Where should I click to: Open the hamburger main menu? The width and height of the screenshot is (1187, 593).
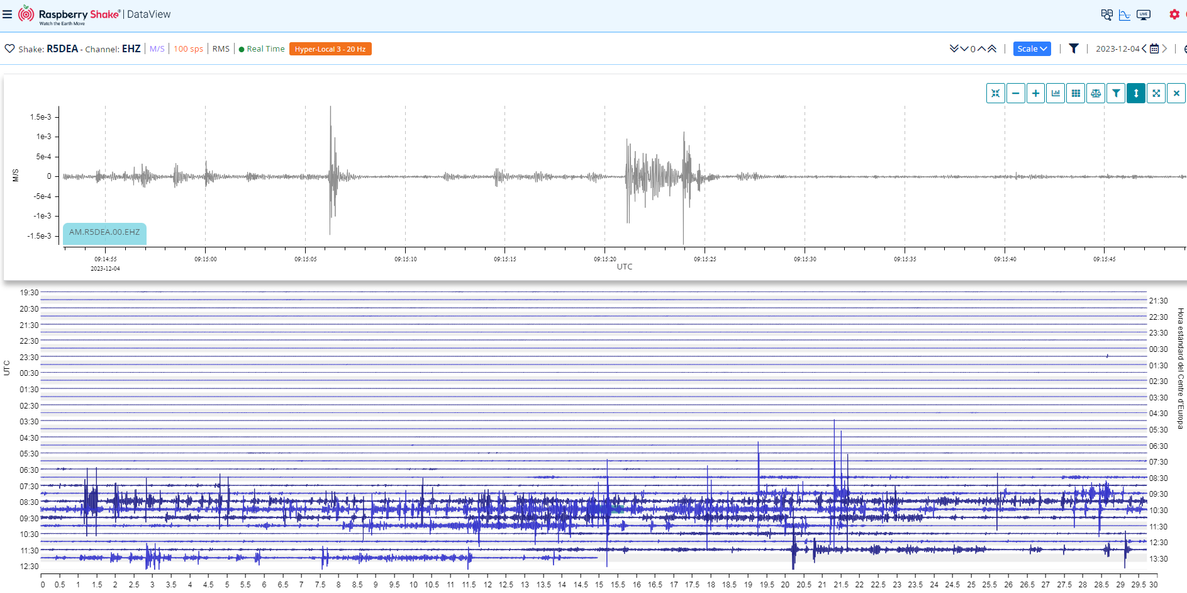pos(8,14)
